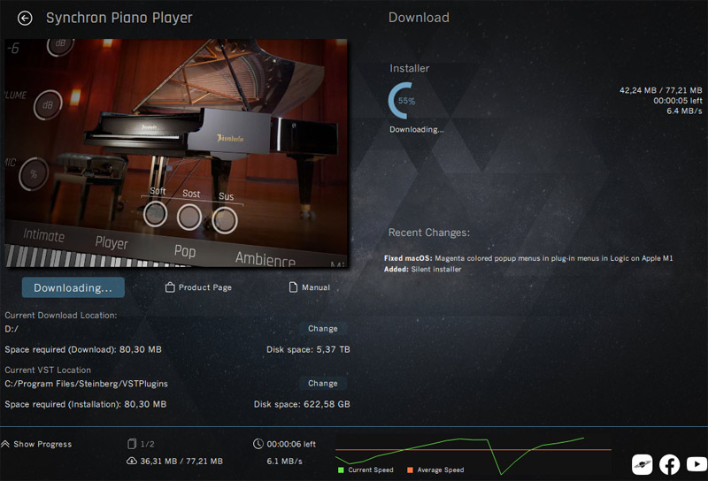Click the Current Speed legend entry
708x481 pixels.
tap(366, 470)
